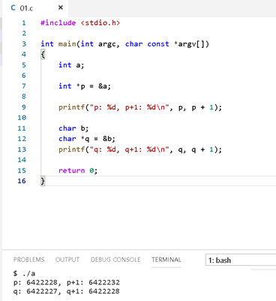Click the closing brace on line 16

tap(43, 181)
